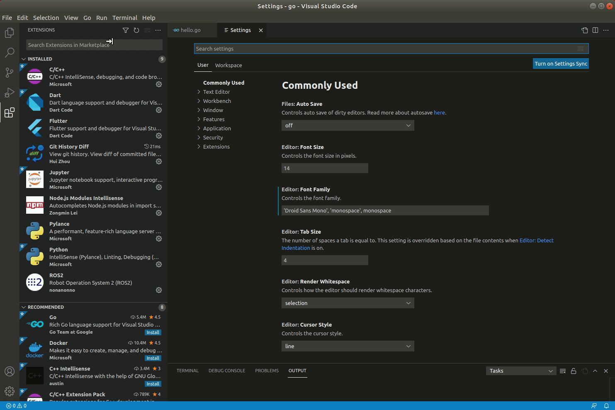The width and height of the screenshot is (615, 410).
Task: Open the Terminal menu
Action: (x=124, y=18)
